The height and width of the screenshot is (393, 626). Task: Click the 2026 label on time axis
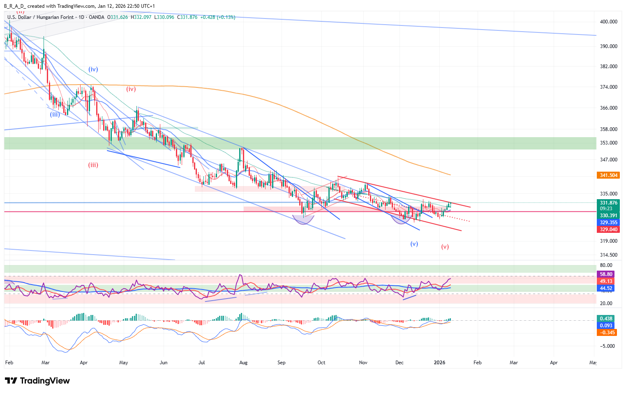(439, 363)
